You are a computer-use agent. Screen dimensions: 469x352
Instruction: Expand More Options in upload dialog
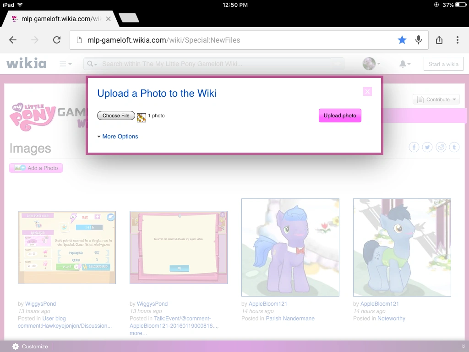point(118,137)
